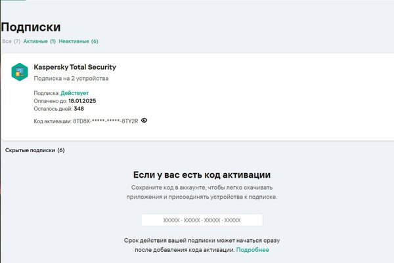Viewport: 394px width, 263px height.
Task: Click the Если у вас есть код активации heading
Action: click(x=202, y=174)
